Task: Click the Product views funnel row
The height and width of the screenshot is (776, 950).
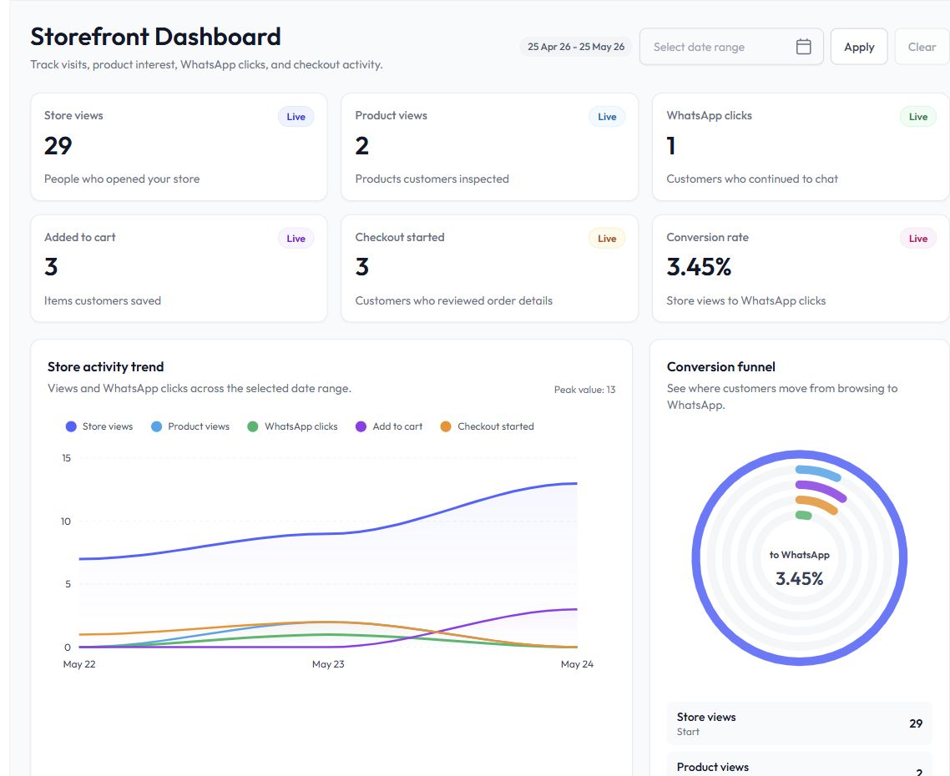Action: point(799,764)
